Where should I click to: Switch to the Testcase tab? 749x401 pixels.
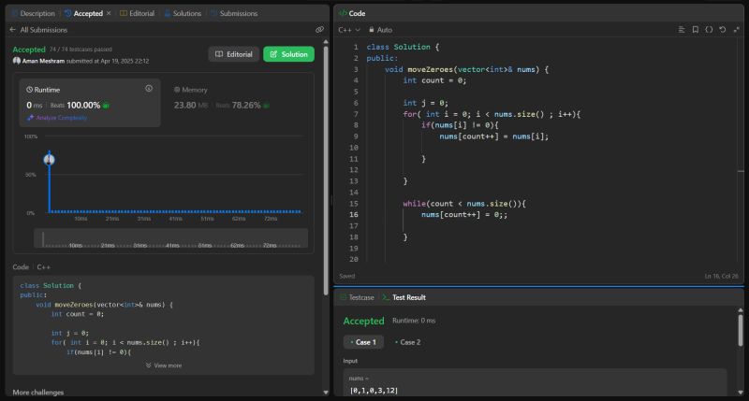357,297
